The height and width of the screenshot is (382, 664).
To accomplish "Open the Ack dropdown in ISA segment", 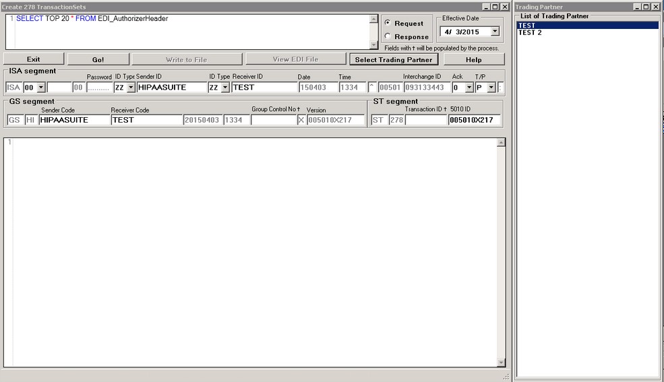I will [469, 88].
